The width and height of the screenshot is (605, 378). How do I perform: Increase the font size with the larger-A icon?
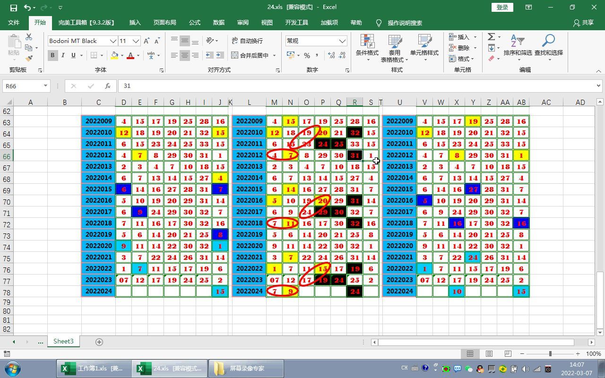[x=147, y=41]
